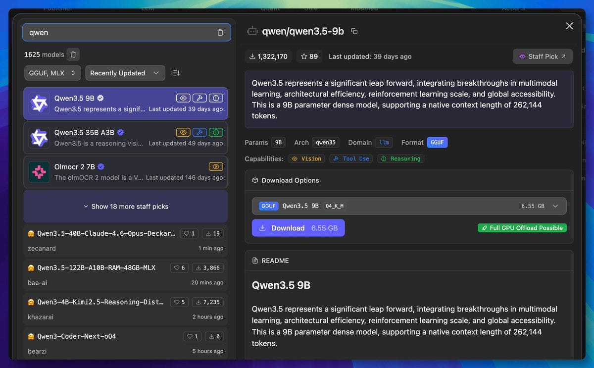This screenshot has height=368, width=594.
Task: Click downloads 0 badge on Qwen3-Coder-Next-oQ4 result
Action: [214, 336]
